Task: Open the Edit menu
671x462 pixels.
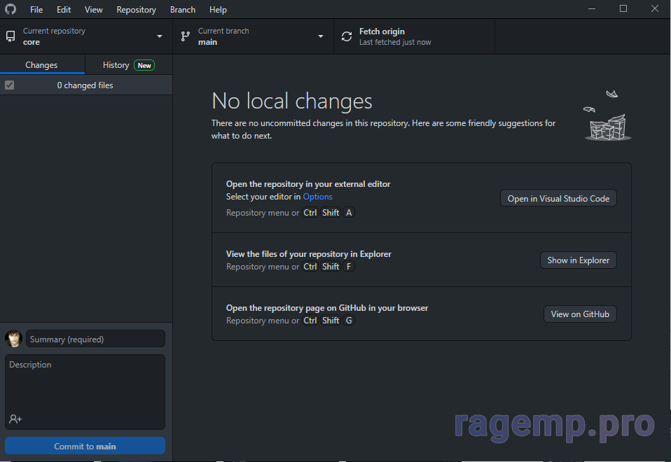Action: click(x=64, y=9)
